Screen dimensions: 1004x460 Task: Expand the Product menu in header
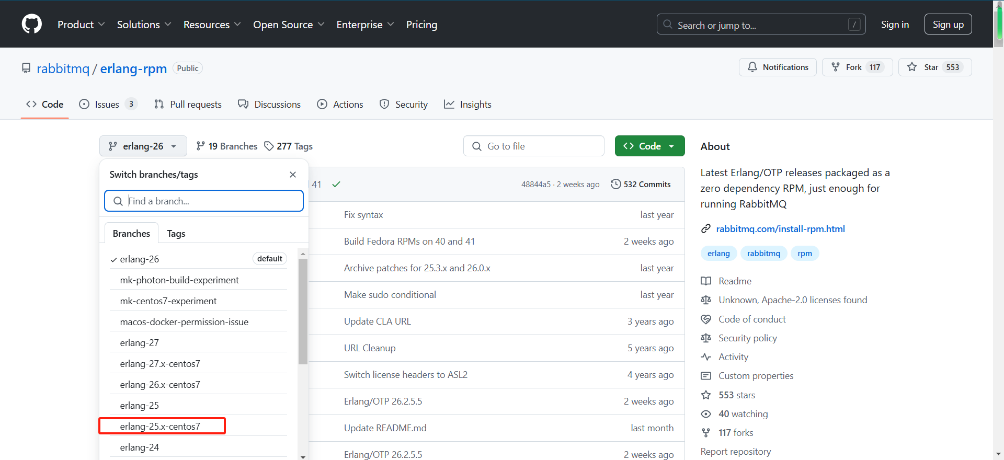coord(81,25)
